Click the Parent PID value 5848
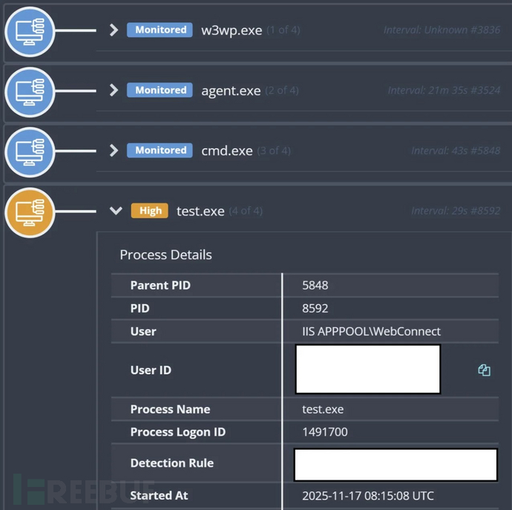 (315, 285)
